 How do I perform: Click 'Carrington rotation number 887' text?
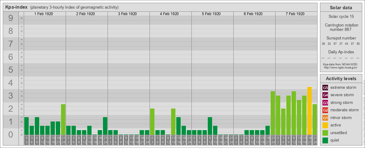342,27
